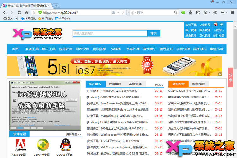Switch to 最近更新 tab
Image resolution: width=237 pixels, height=158 pixels.
point(95,84)
